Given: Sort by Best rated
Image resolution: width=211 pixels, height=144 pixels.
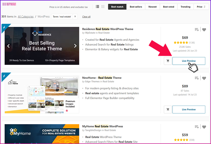Looking at the screenshot, I should click(168, 7).
